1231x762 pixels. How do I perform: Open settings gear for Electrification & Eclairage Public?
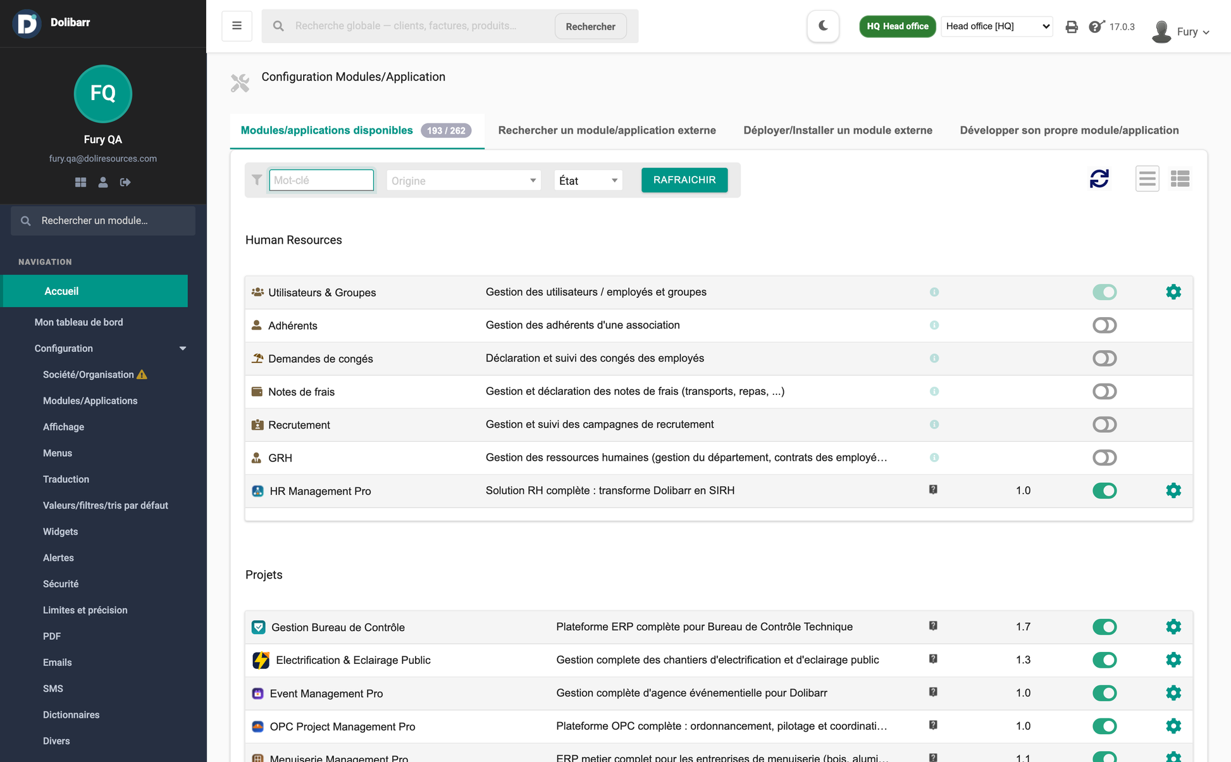(1173, 659)
